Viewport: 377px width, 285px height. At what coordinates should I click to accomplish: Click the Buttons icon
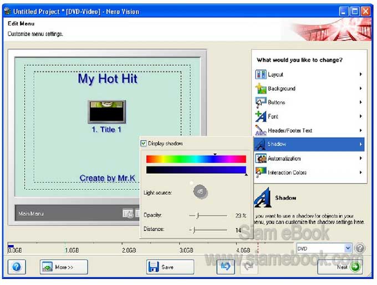point(261,103)
